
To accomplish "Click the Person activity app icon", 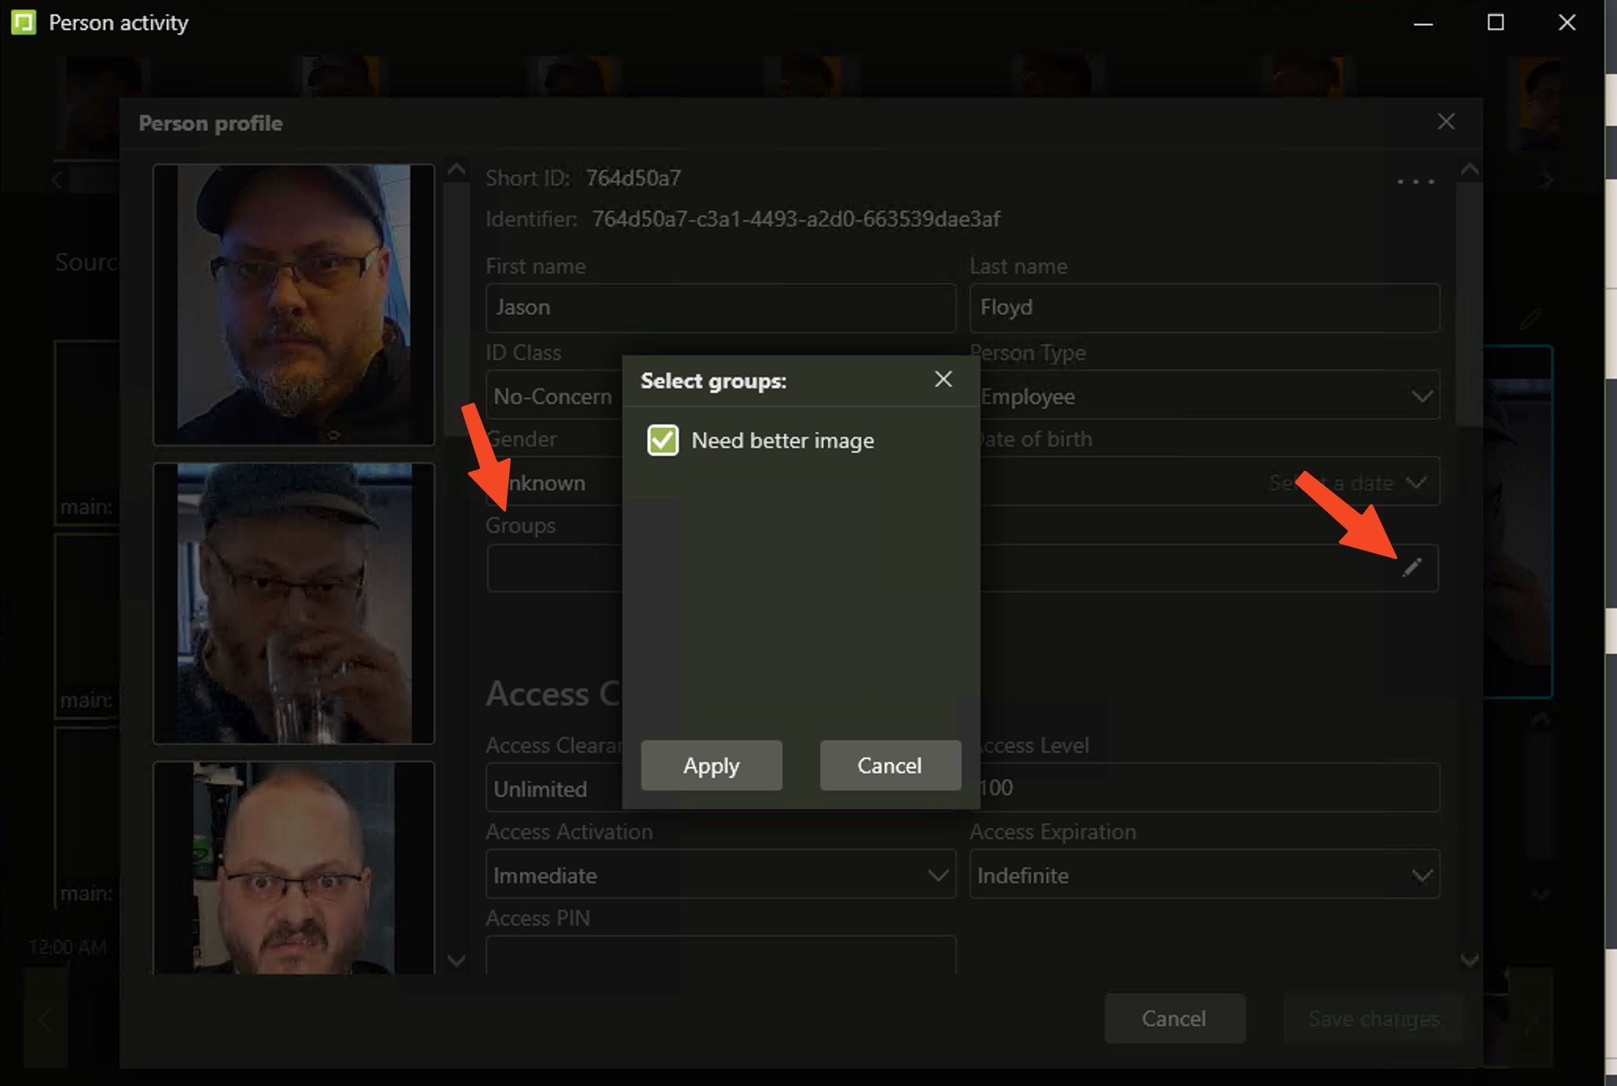I will [24, 23].
